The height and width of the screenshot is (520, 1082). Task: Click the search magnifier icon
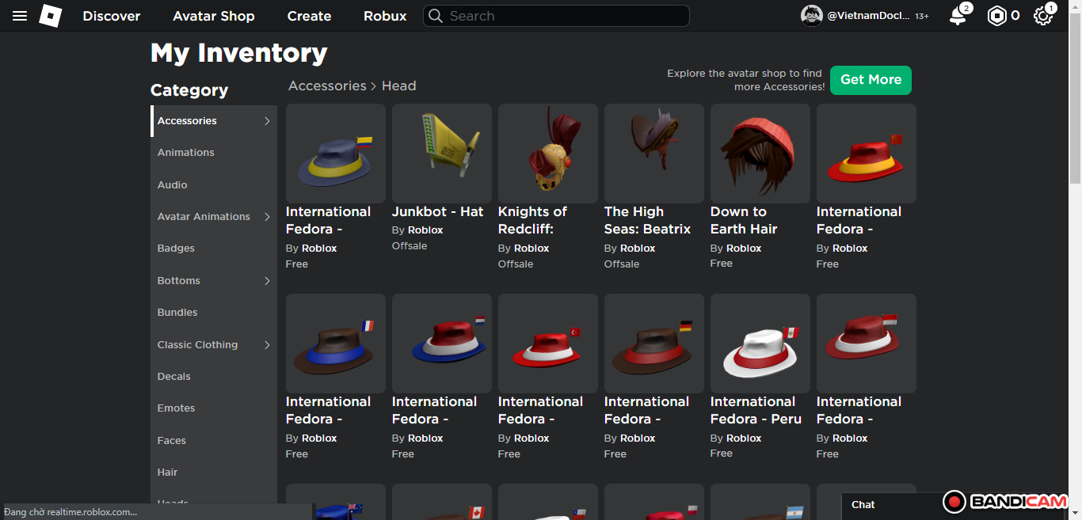(x=435, y=16)
